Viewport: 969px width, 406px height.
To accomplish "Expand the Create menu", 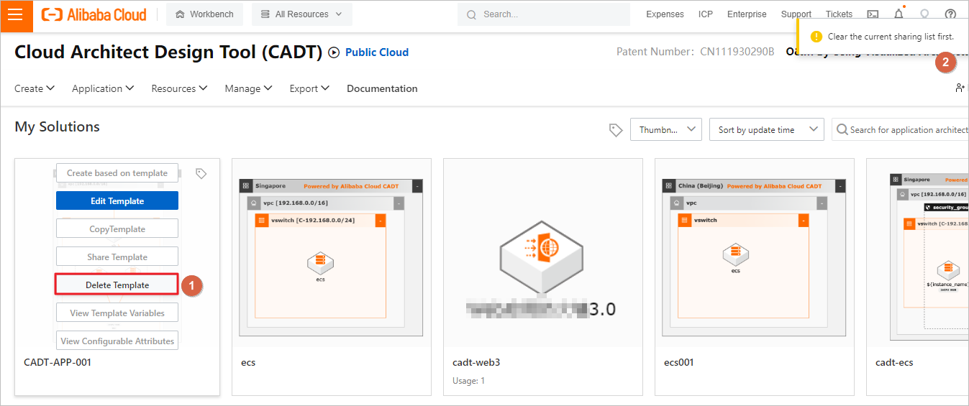I will coord(35,88).
